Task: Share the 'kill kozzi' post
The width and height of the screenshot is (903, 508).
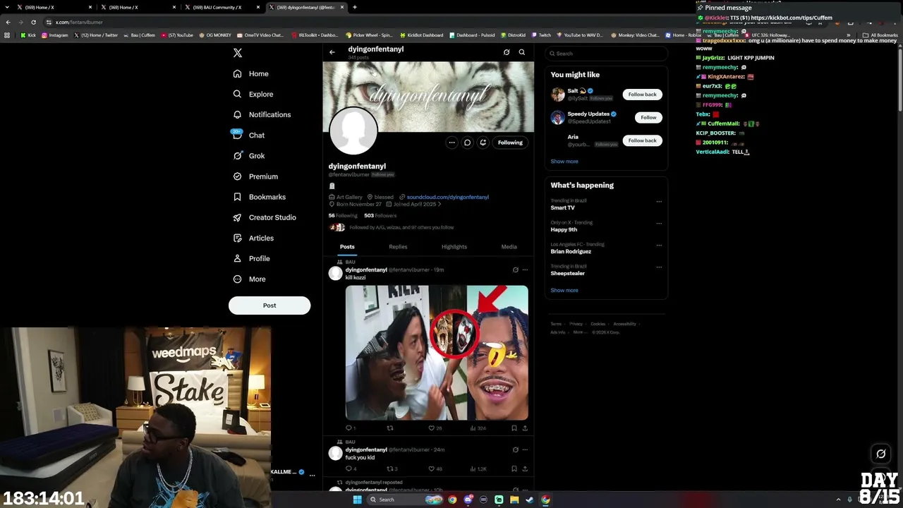Action: 525,428
